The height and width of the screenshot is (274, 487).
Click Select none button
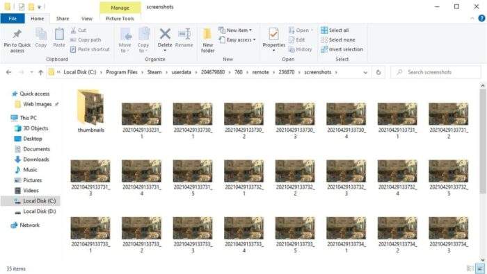pyautogui.click(x=338, y=40)
